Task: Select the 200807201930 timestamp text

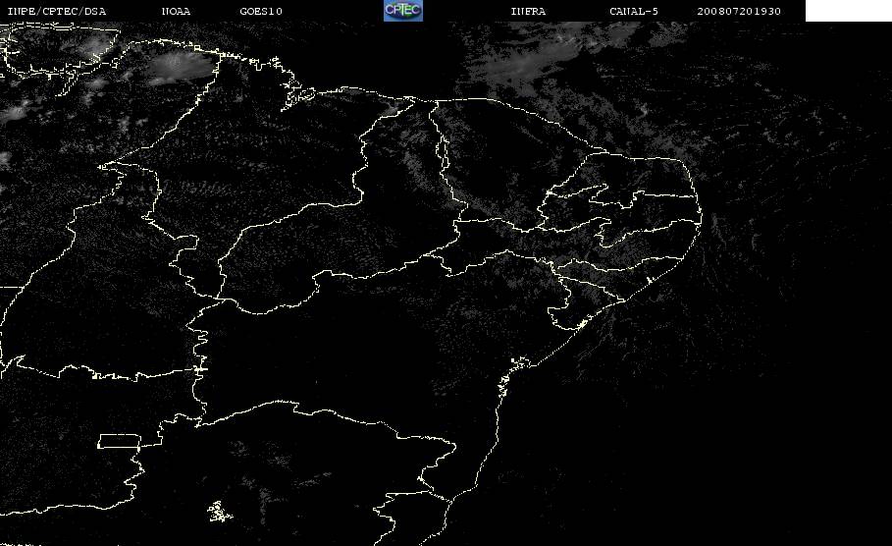Action: tap(738, 11)
